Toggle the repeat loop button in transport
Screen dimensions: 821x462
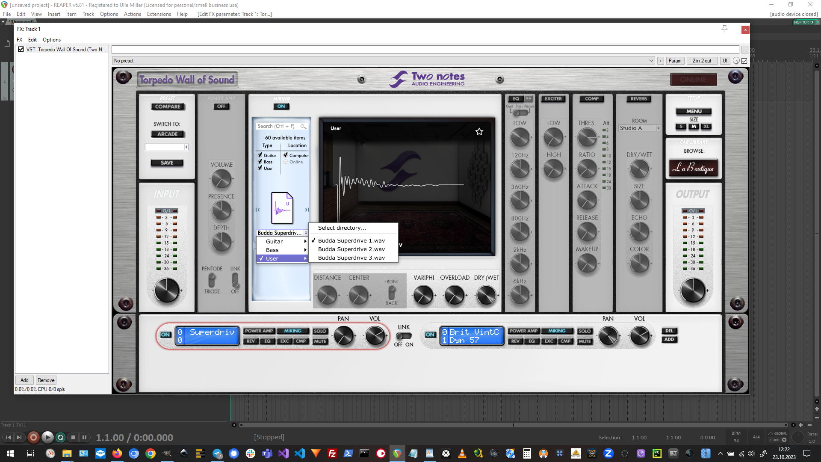60,437
